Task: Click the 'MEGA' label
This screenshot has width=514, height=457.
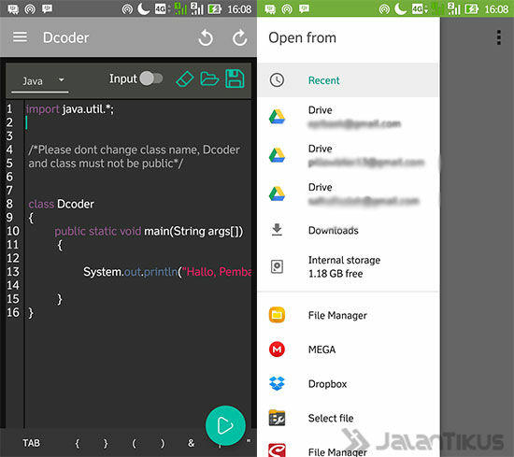Action: click(321, 350)
